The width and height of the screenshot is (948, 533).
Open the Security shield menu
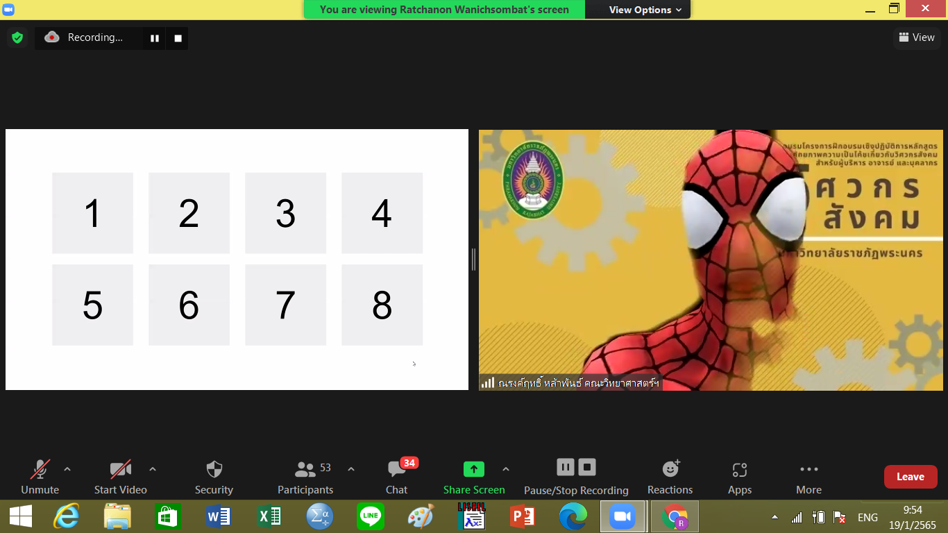pos(214,477)
